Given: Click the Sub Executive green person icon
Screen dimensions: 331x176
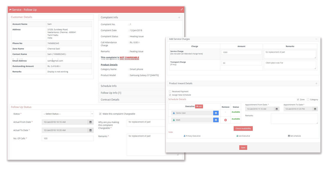Looking at the screenshot, I should click(237, 136).
